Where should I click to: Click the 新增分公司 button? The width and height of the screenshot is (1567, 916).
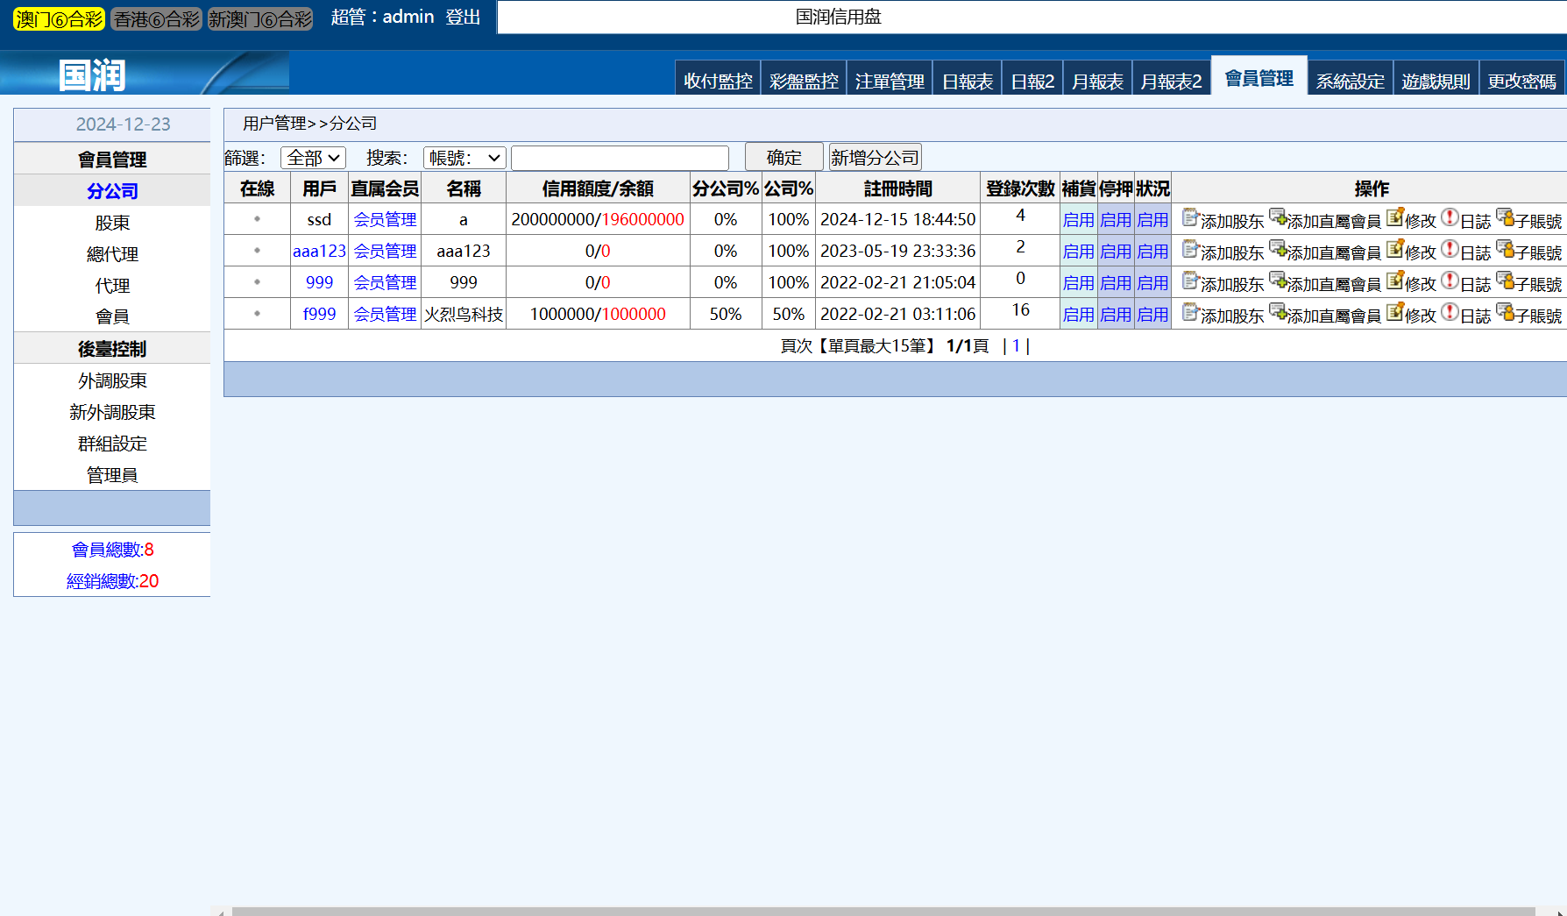click(x=875, y=158)
